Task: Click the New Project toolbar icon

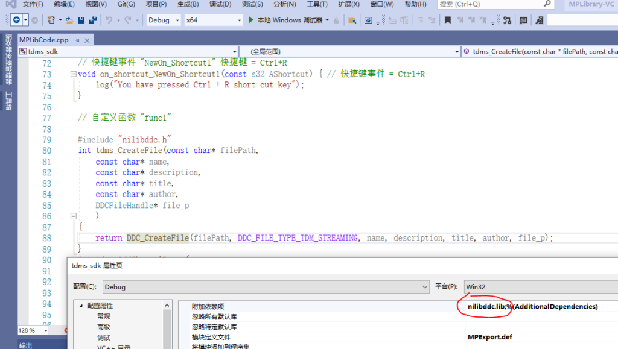Action: tap(52, 19)
